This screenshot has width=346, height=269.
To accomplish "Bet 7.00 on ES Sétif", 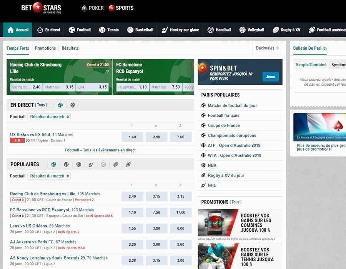I will click(x=181, y=137).
